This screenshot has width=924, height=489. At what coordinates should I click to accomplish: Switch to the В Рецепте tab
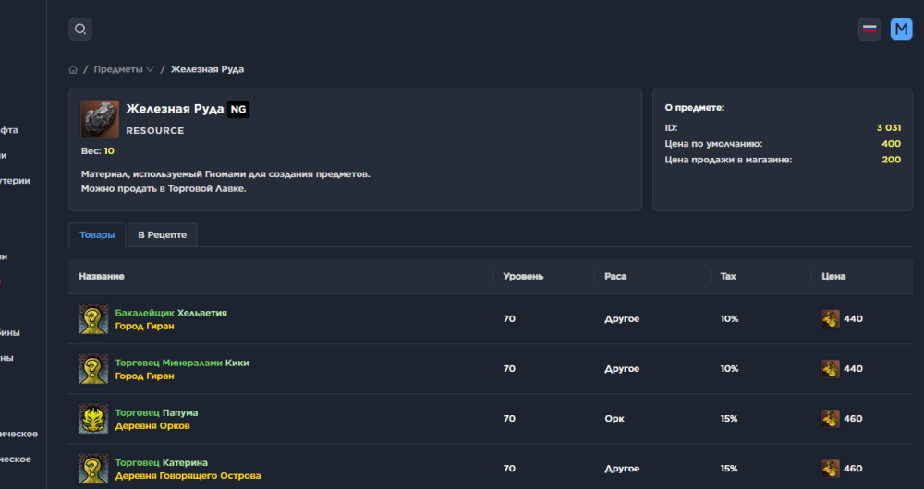pyautogui.click(x=162, y=235)
